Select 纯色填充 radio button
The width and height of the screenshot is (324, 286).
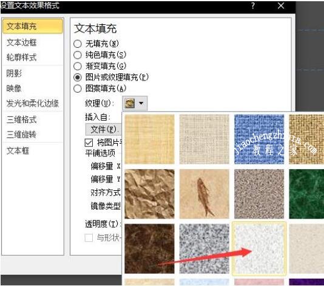(78, 55)
